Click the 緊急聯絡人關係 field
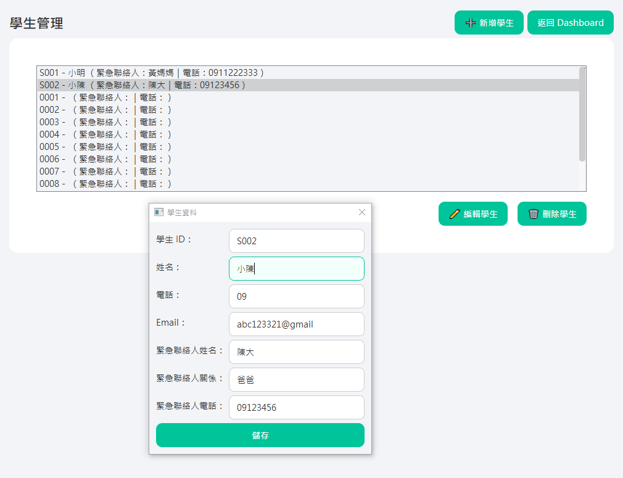Screen dimensions: 623x478 tap(296, 379)
